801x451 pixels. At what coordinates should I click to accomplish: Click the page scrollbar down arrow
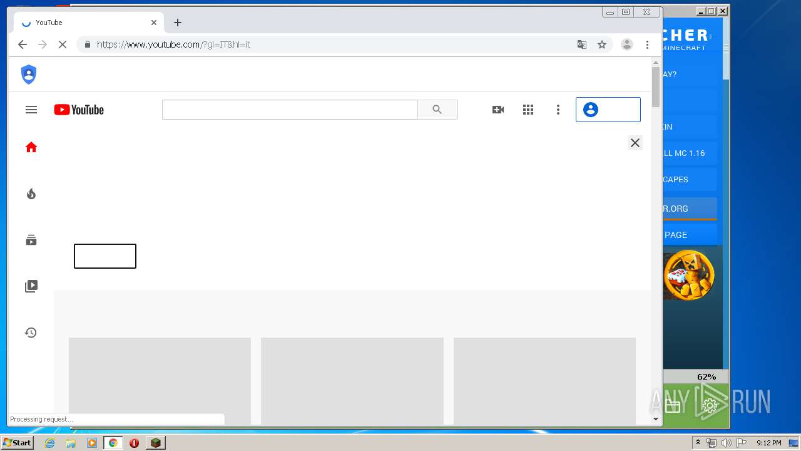[656, 418]
